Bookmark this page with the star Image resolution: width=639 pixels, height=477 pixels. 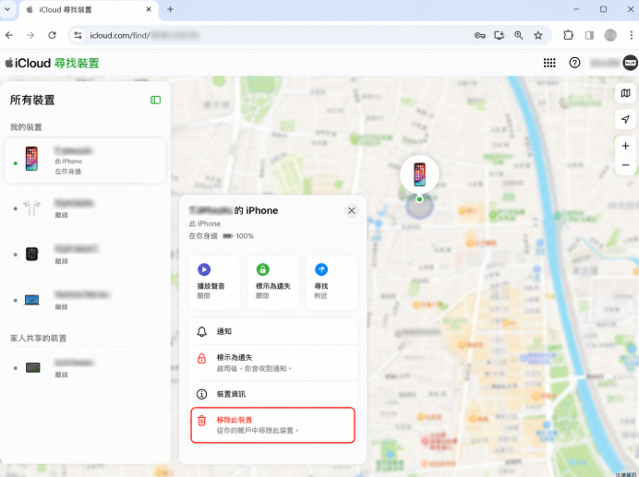(538, 35)
